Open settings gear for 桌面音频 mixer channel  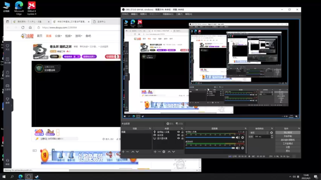coord(243,148)
